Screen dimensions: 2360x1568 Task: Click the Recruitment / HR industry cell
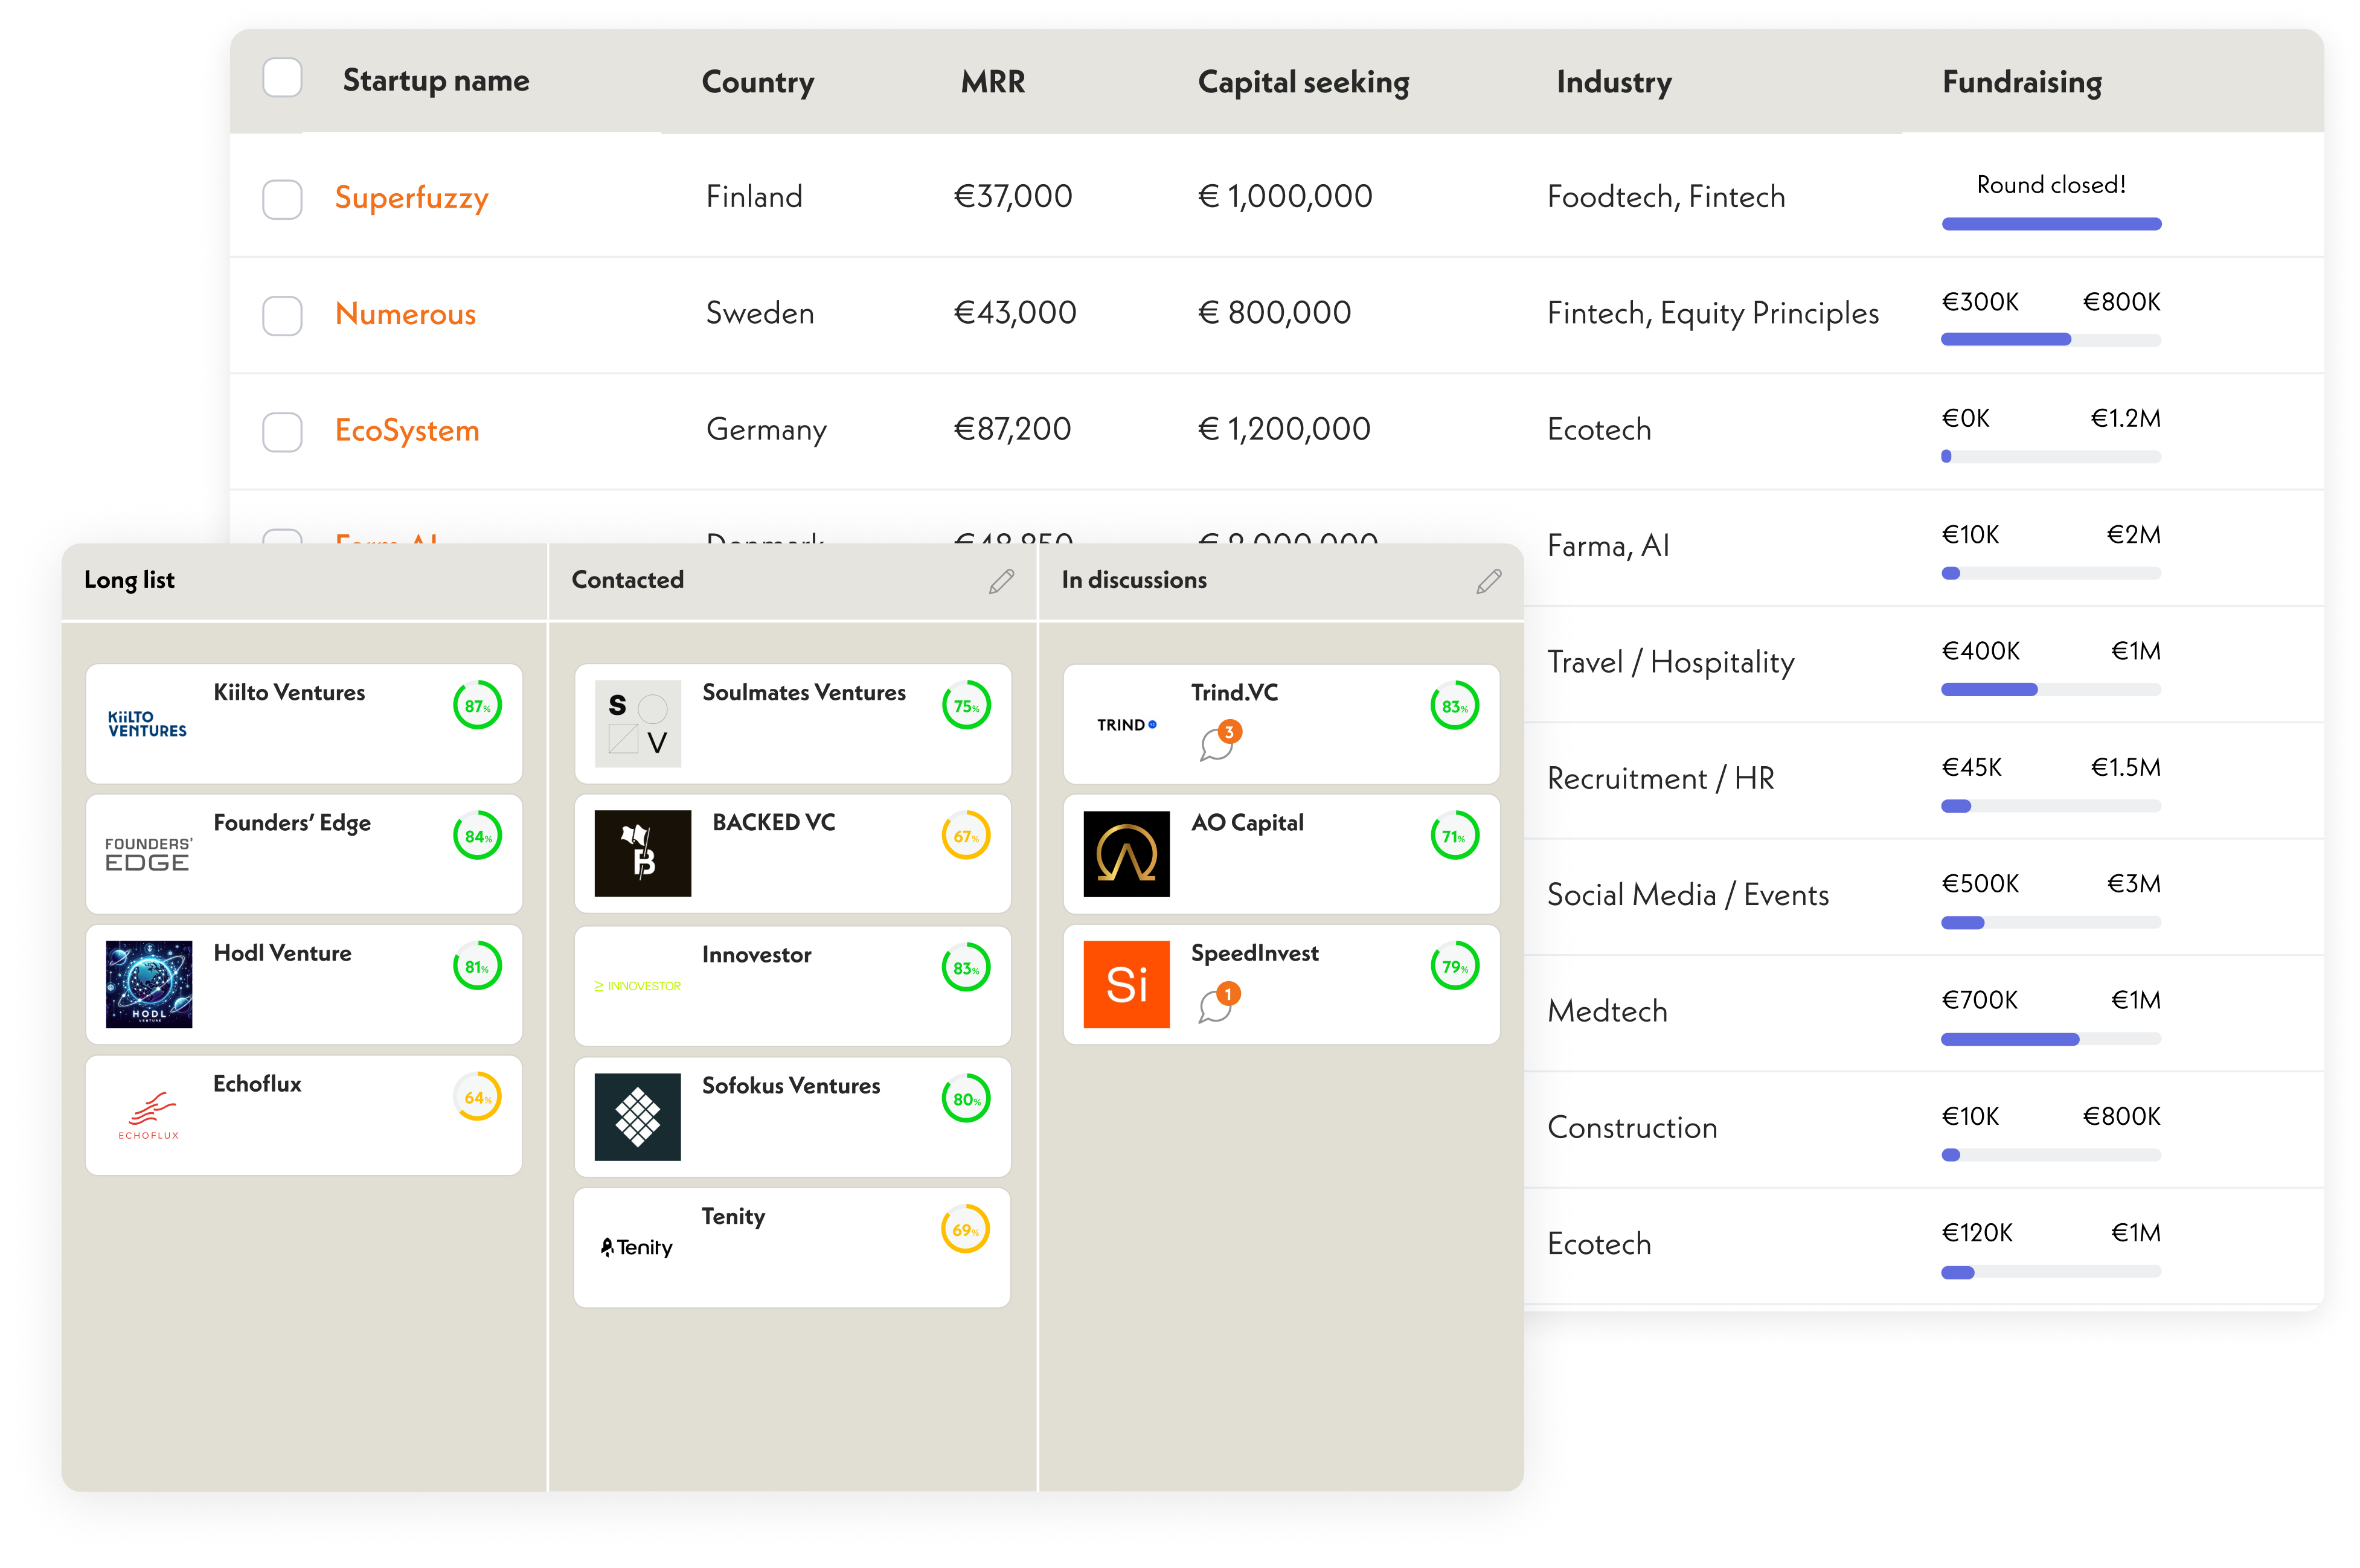(x=1660, y=778)
